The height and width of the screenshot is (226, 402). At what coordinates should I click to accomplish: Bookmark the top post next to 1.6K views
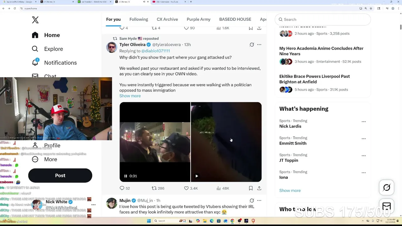coord(251,28)
